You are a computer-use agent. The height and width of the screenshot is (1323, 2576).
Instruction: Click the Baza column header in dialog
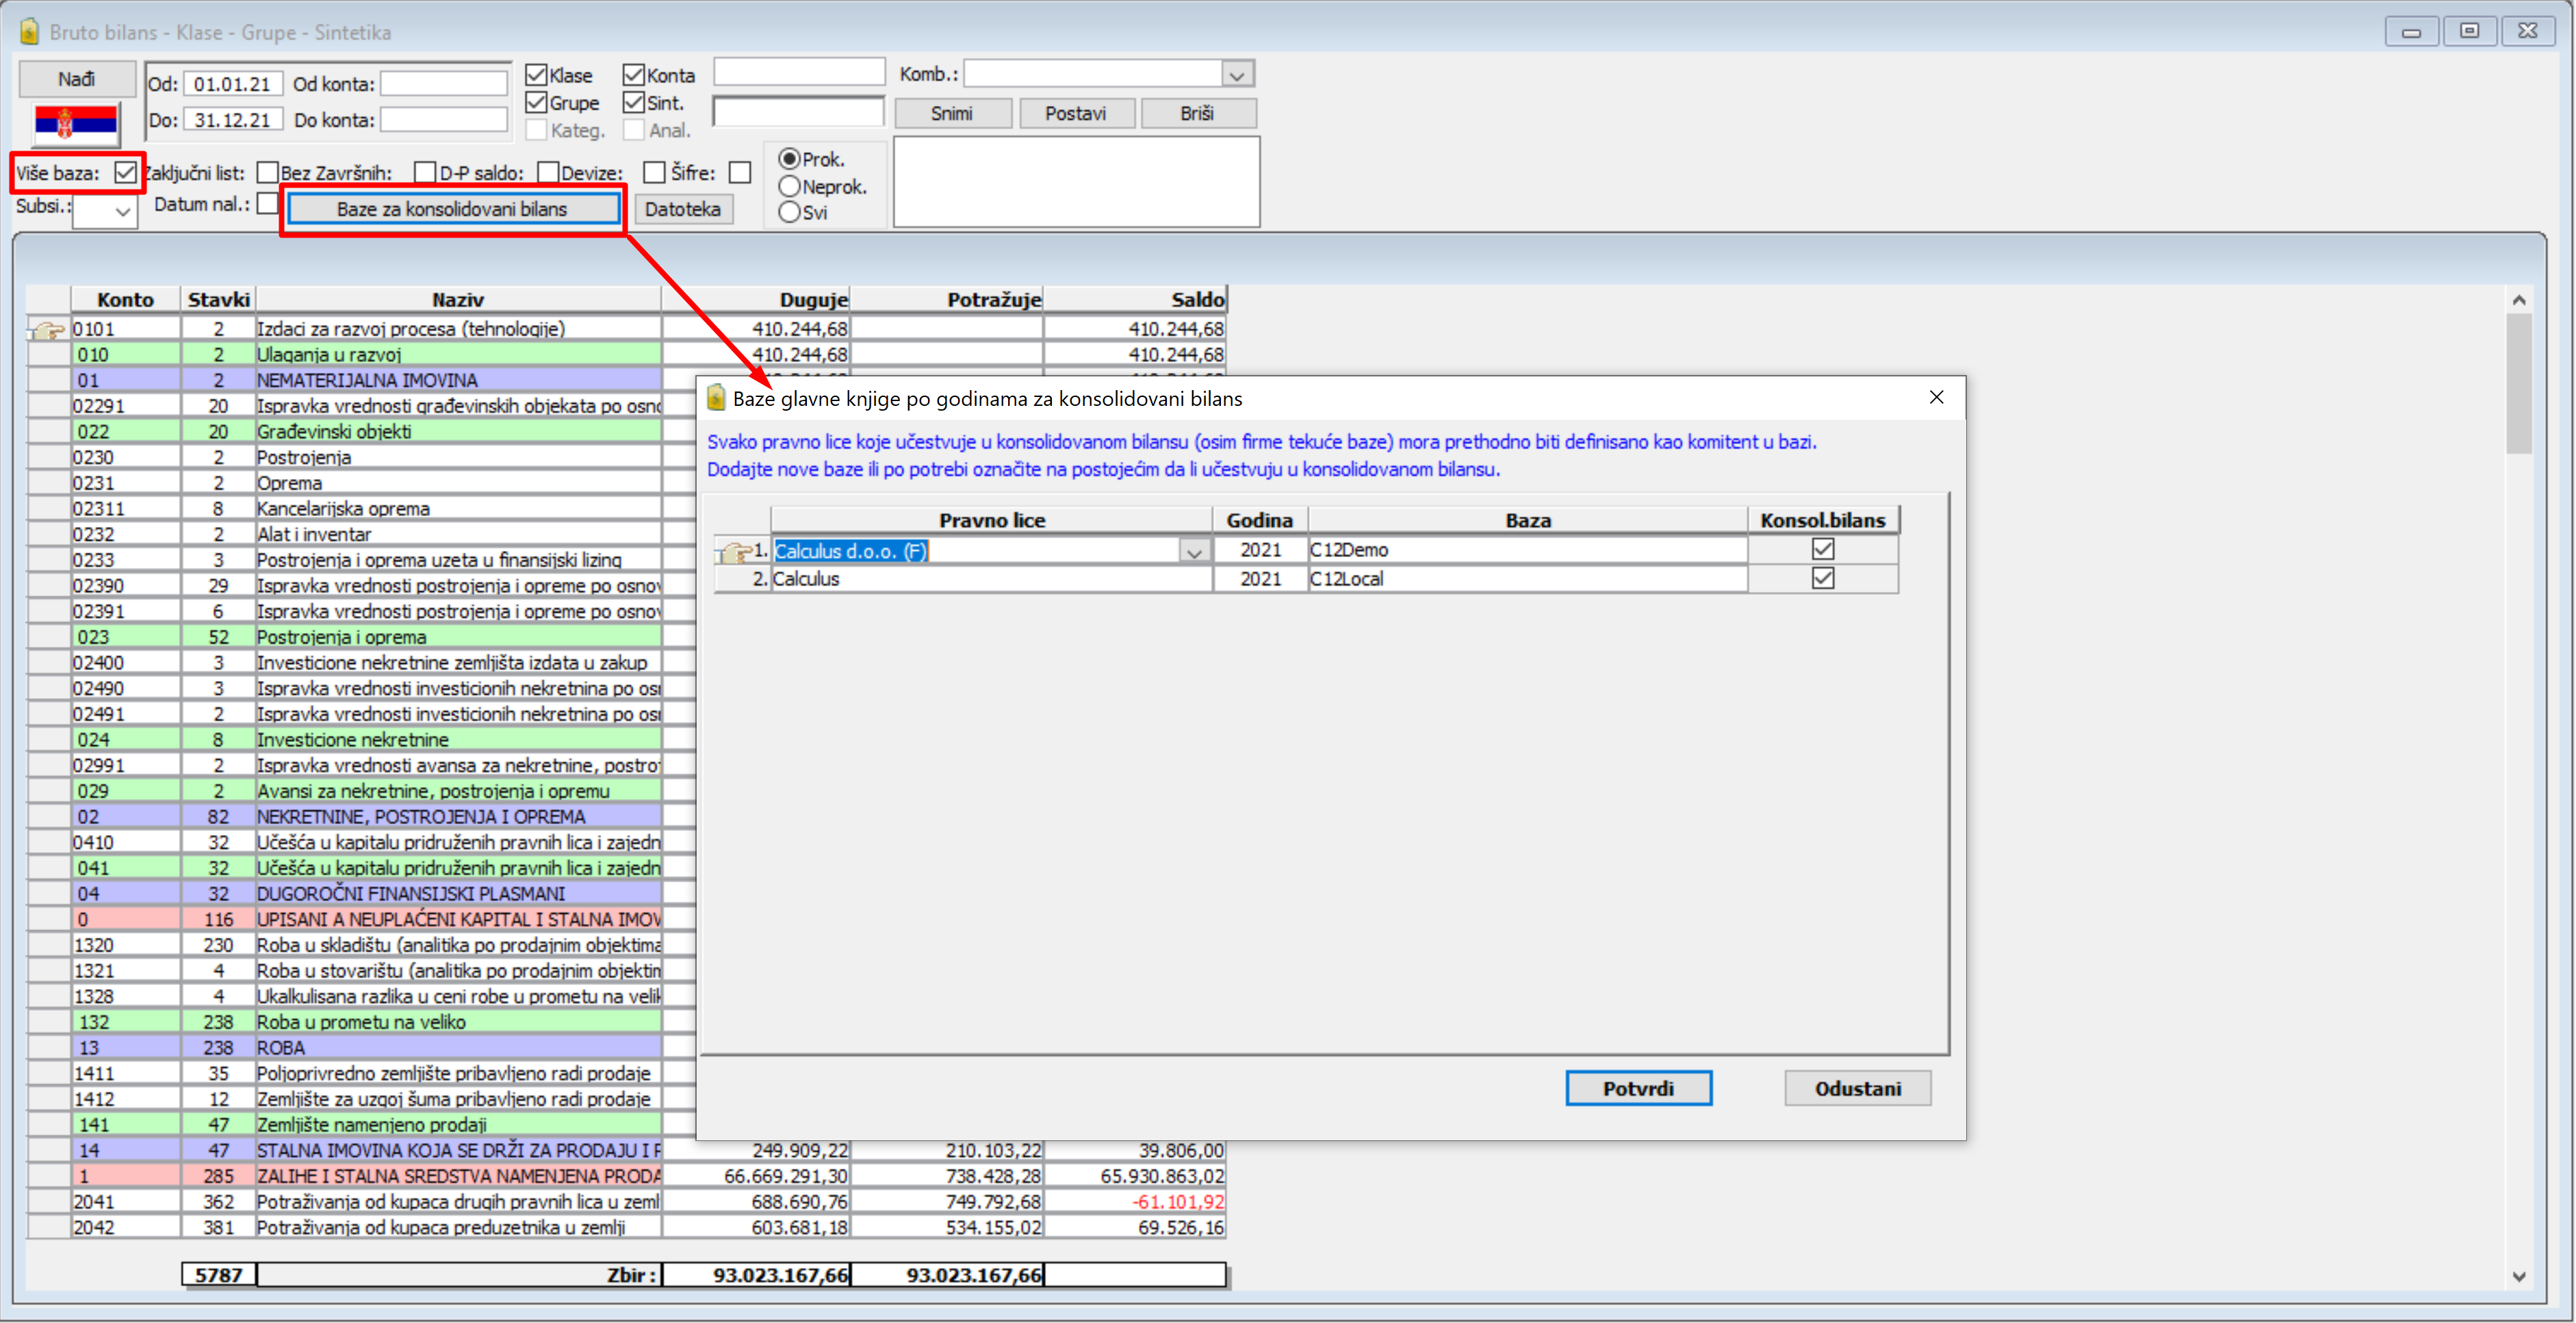pyautogui.click(x=1528, y=520)
